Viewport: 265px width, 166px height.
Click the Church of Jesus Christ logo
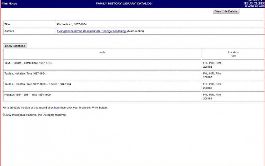(x=254, y=3)
